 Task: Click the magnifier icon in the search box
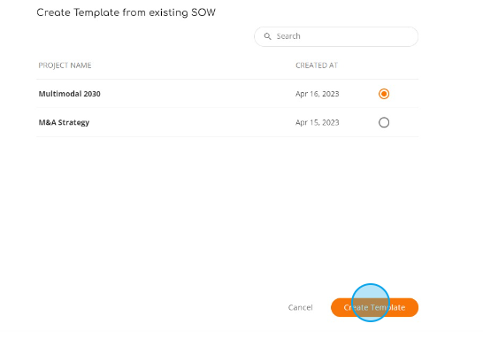coord(267,36)
